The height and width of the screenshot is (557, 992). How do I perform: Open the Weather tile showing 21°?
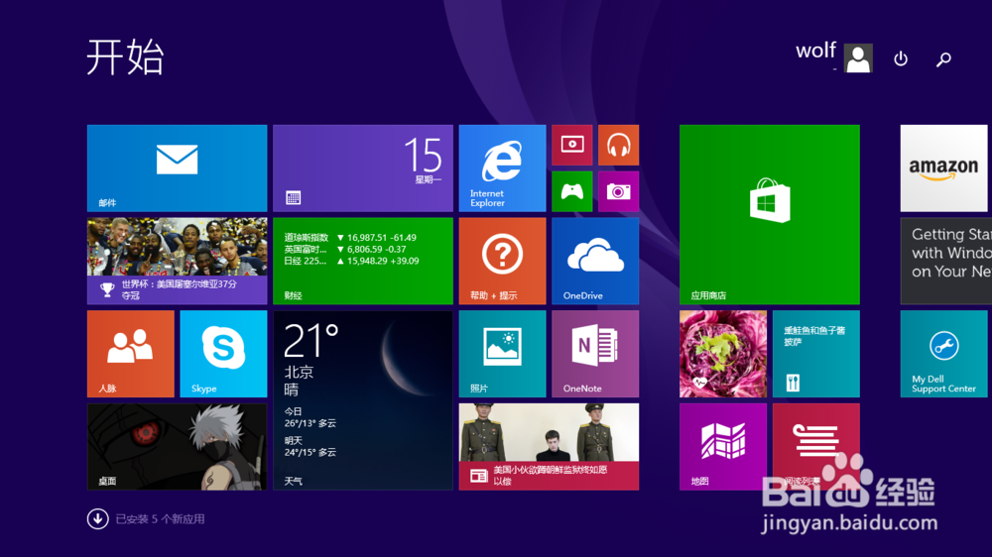363,400
